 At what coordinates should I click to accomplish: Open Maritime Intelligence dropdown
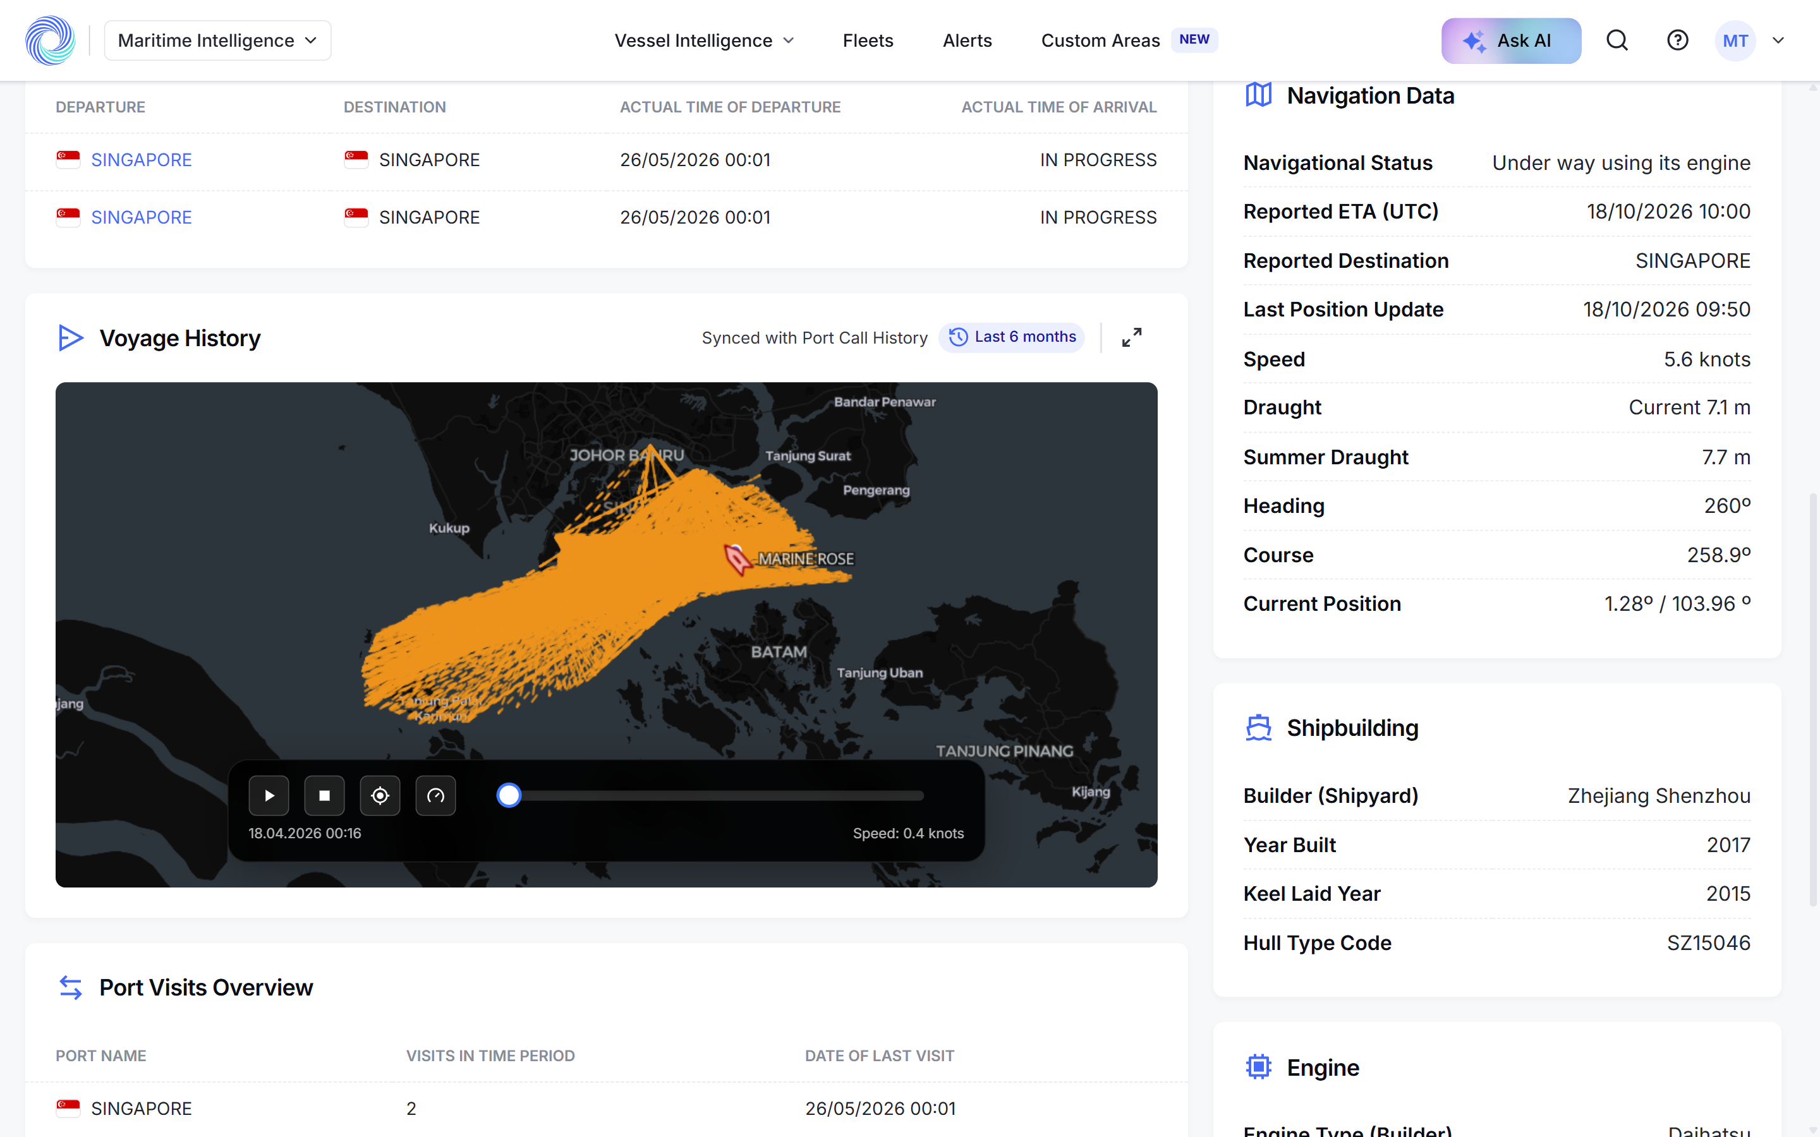217,40
